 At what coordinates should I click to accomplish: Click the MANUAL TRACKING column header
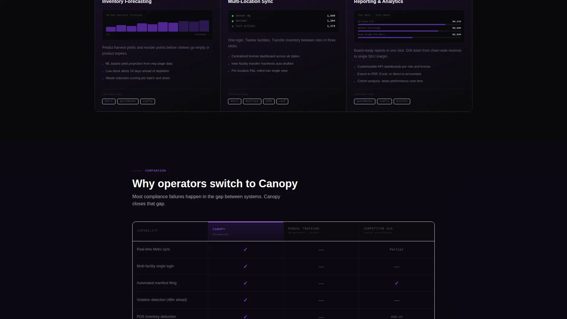pos(321,231)
